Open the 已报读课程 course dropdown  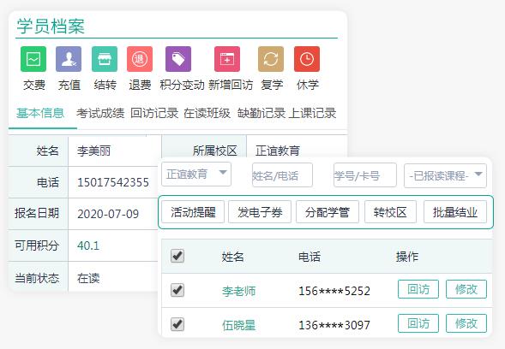coord(445,175)
